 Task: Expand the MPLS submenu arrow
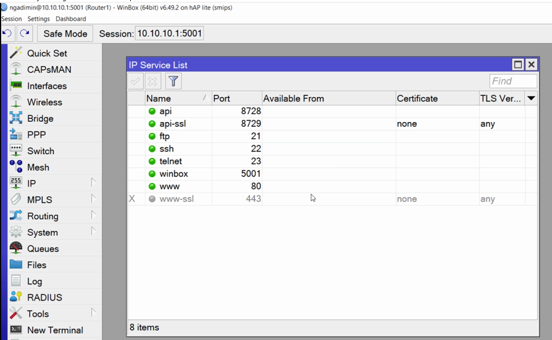pos(93,198)
